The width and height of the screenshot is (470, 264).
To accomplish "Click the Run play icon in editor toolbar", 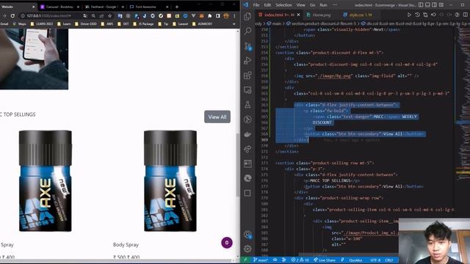I will point(409,15).
